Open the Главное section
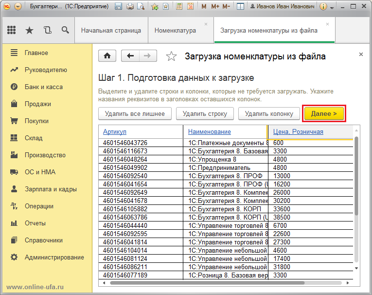The width and height of the screenshot is (372, 295). [x=48, y=53]
